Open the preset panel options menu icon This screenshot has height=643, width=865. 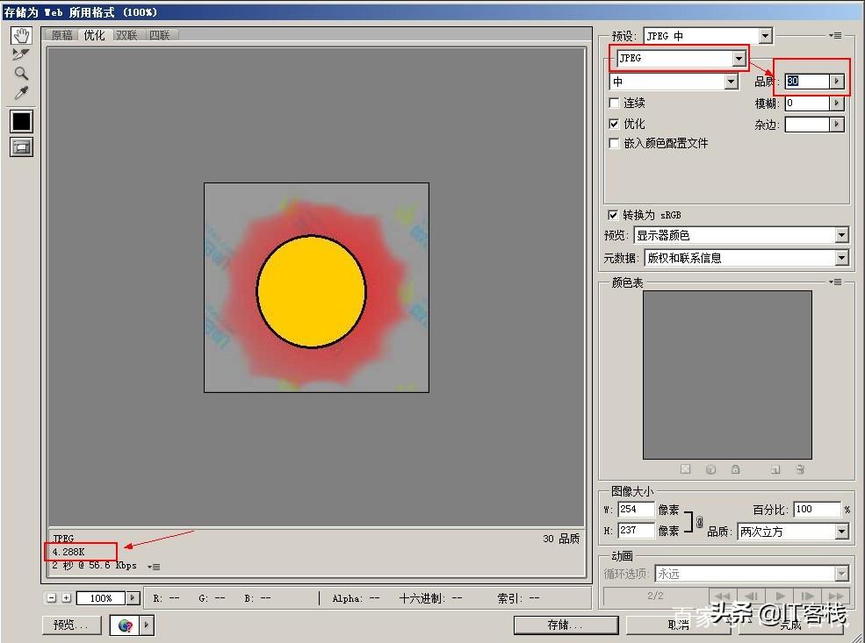coord(836,36)
